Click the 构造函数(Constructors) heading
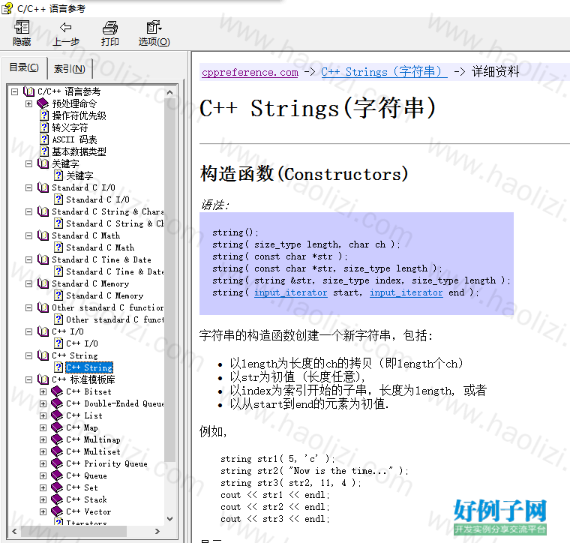This screenshot has width=570, height=543. (304, 174)
